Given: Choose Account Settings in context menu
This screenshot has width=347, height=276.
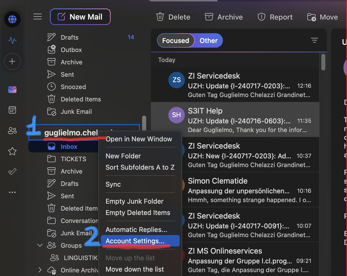Looking at the screenshot, I should 140,241.
